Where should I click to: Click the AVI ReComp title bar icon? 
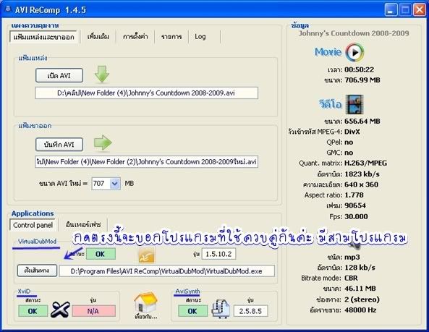click(8, 9)
